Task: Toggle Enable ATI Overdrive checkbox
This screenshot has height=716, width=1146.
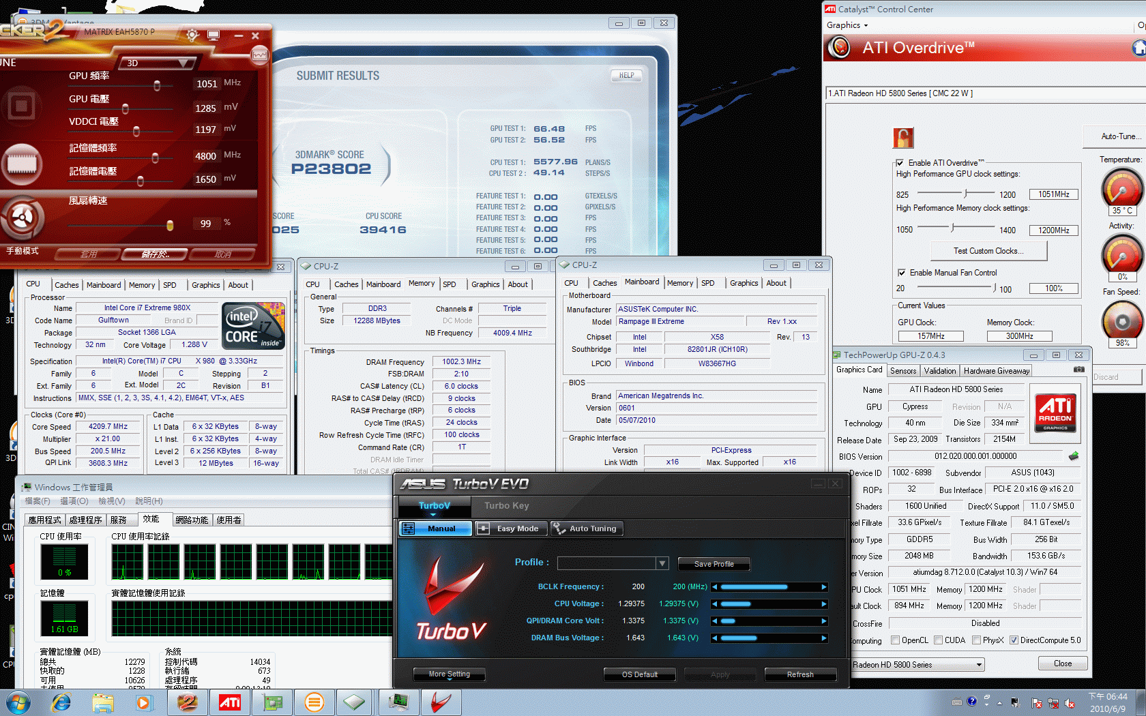Action: click(900, 163)
